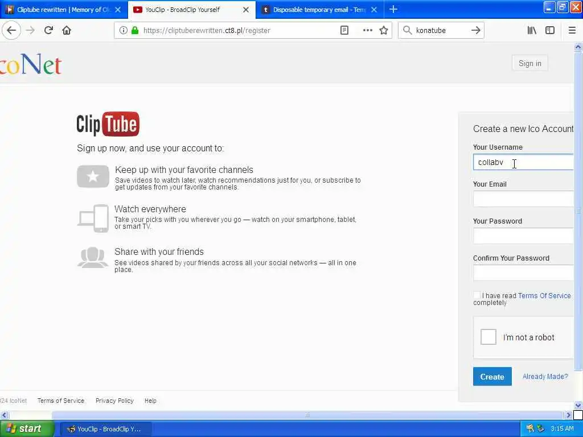Click the search magnifier icon
The image size is (583, 437).
click(x=408, y=31)
